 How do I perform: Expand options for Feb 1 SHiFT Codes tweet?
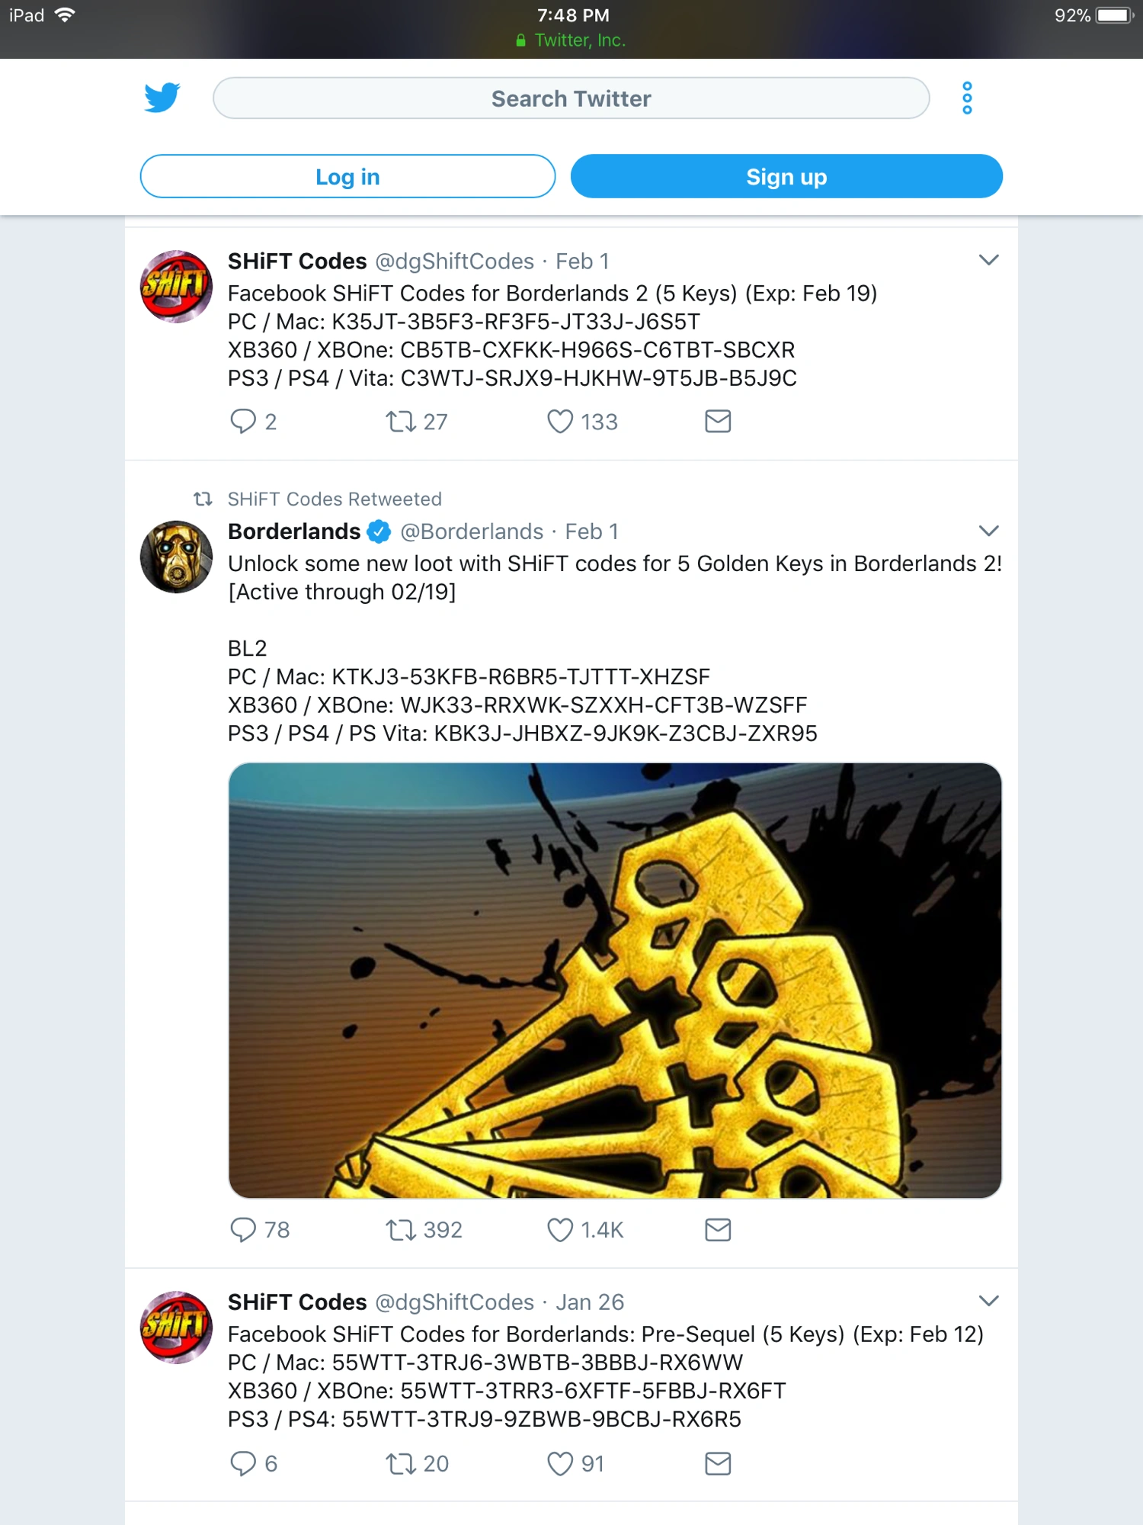point(988,261)
